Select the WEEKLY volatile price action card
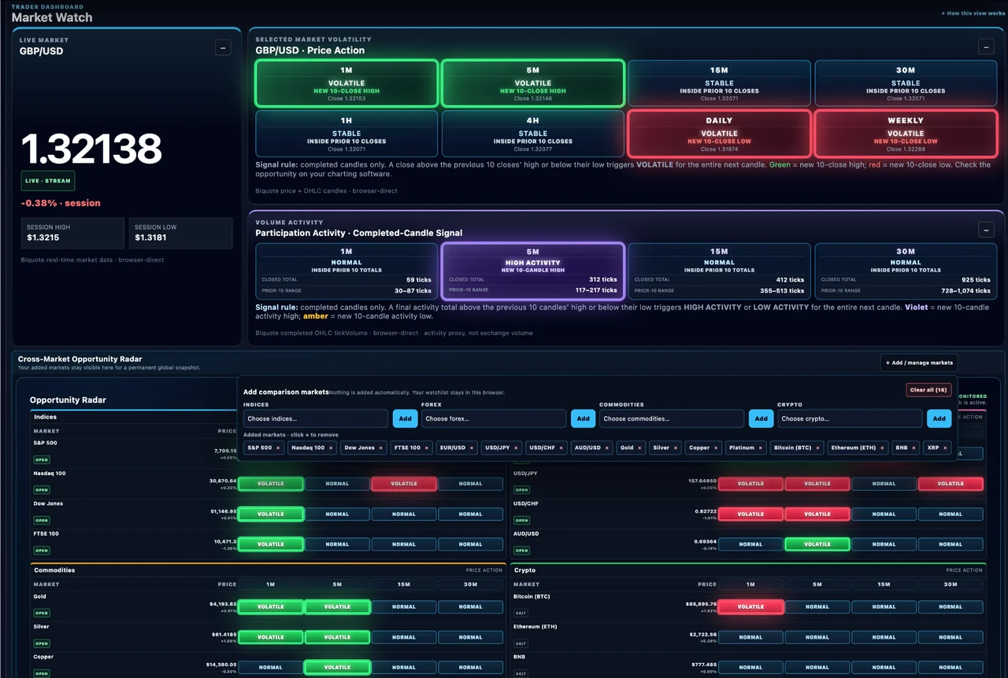The height and width of the screenshot is (678, 1008). pos(906,134)
